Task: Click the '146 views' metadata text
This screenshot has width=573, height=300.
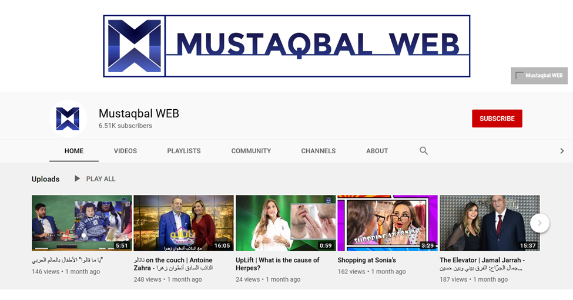Action: pyautogui.click(x=45, y=272)
